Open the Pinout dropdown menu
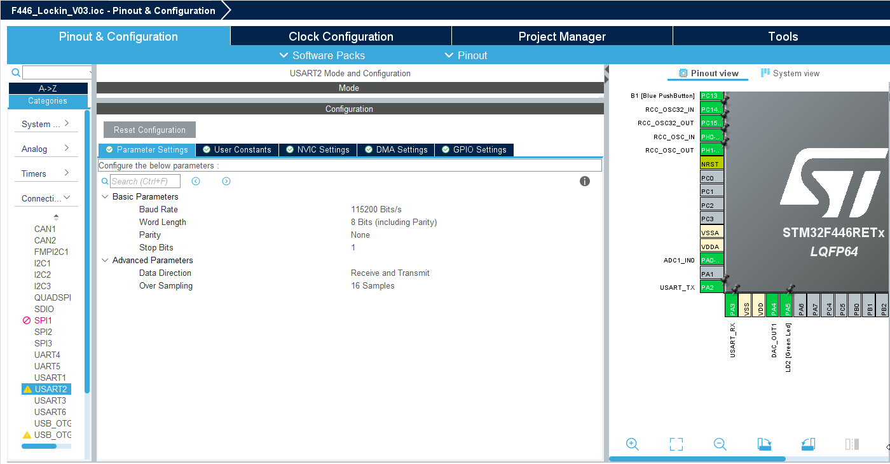 click(466, 55)
